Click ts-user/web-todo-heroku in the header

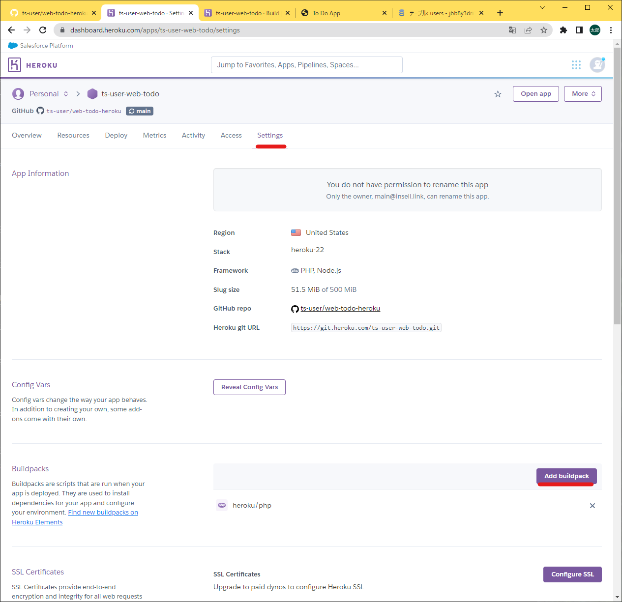[x=84, y=111]
